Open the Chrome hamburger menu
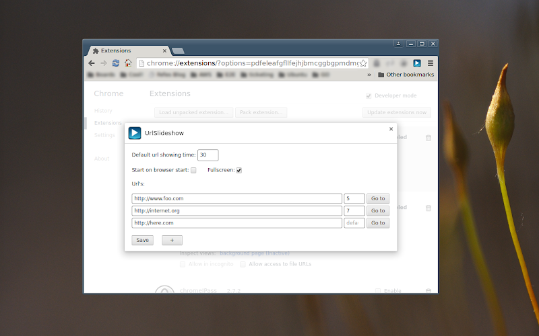The width and height of the screenshot is (539, 336). click(431, 63)
